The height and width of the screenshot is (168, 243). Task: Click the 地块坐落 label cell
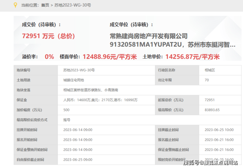point(36,90)
